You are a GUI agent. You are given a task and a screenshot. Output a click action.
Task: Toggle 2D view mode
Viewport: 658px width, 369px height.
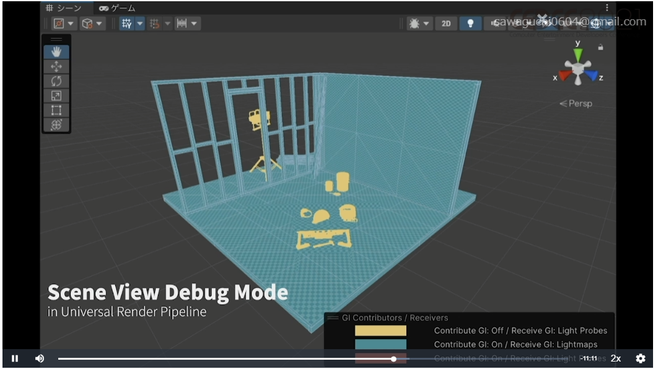pos(446,24)
